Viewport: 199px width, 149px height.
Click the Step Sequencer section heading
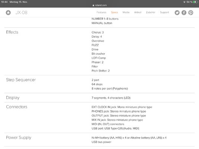(x=21, y=80)
